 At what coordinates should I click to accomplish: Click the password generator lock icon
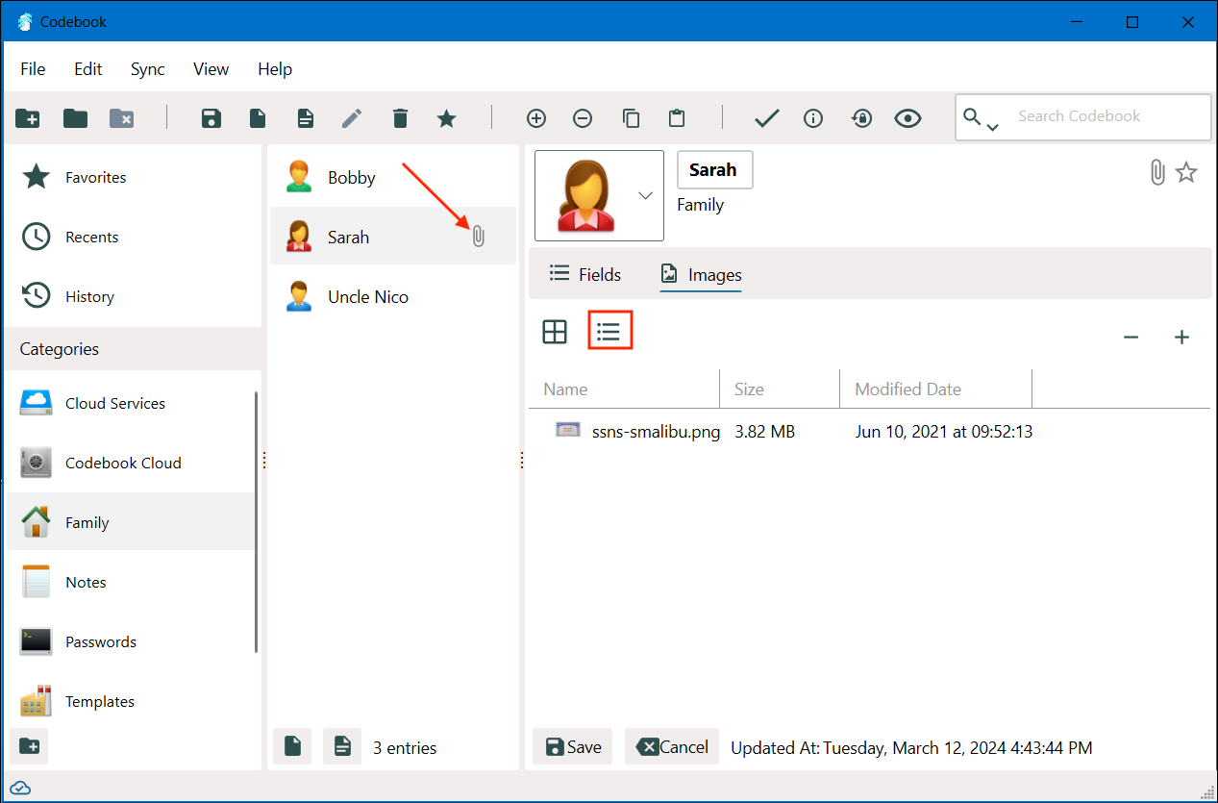[x=861, y=118]
